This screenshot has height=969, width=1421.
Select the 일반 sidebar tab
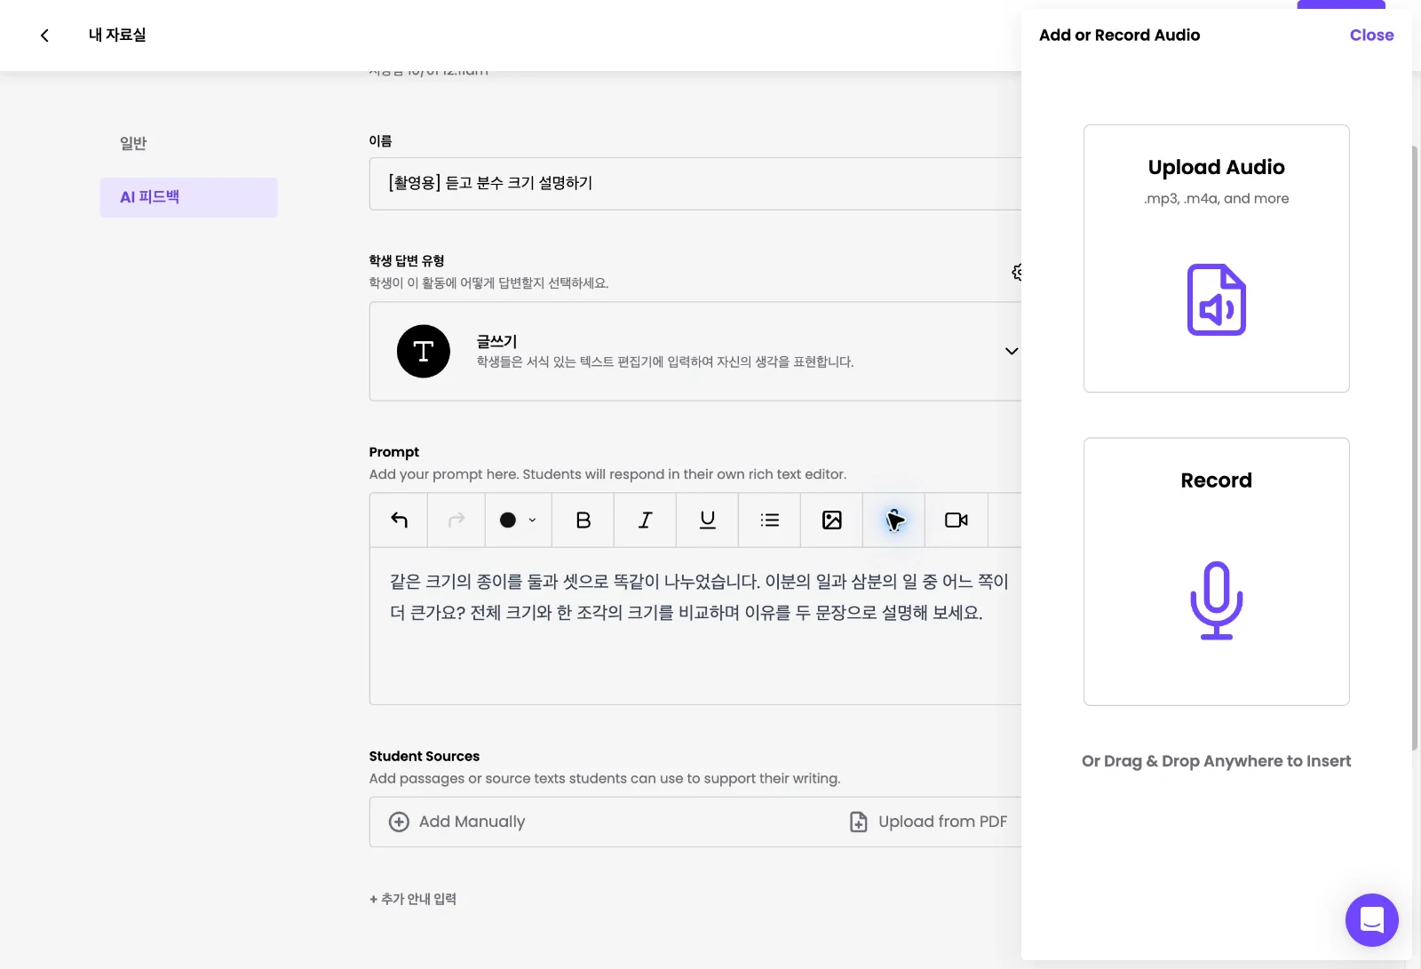[133, 143]
